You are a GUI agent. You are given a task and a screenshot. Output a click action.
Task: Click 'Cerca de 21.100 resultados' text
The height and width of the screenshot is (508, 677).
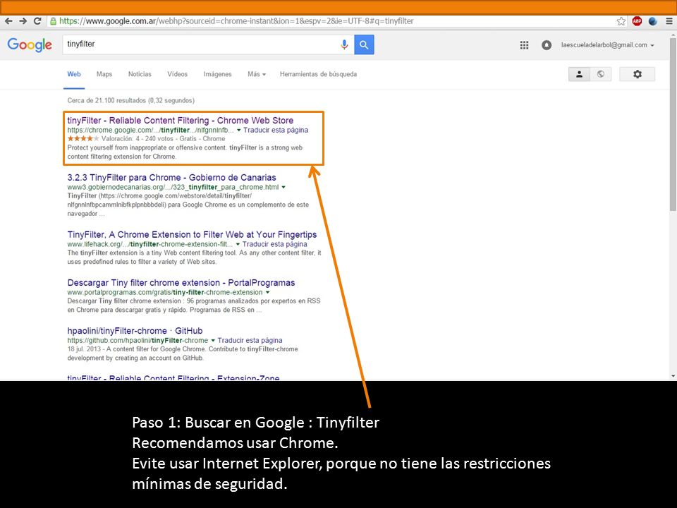(x=131, y=101)
